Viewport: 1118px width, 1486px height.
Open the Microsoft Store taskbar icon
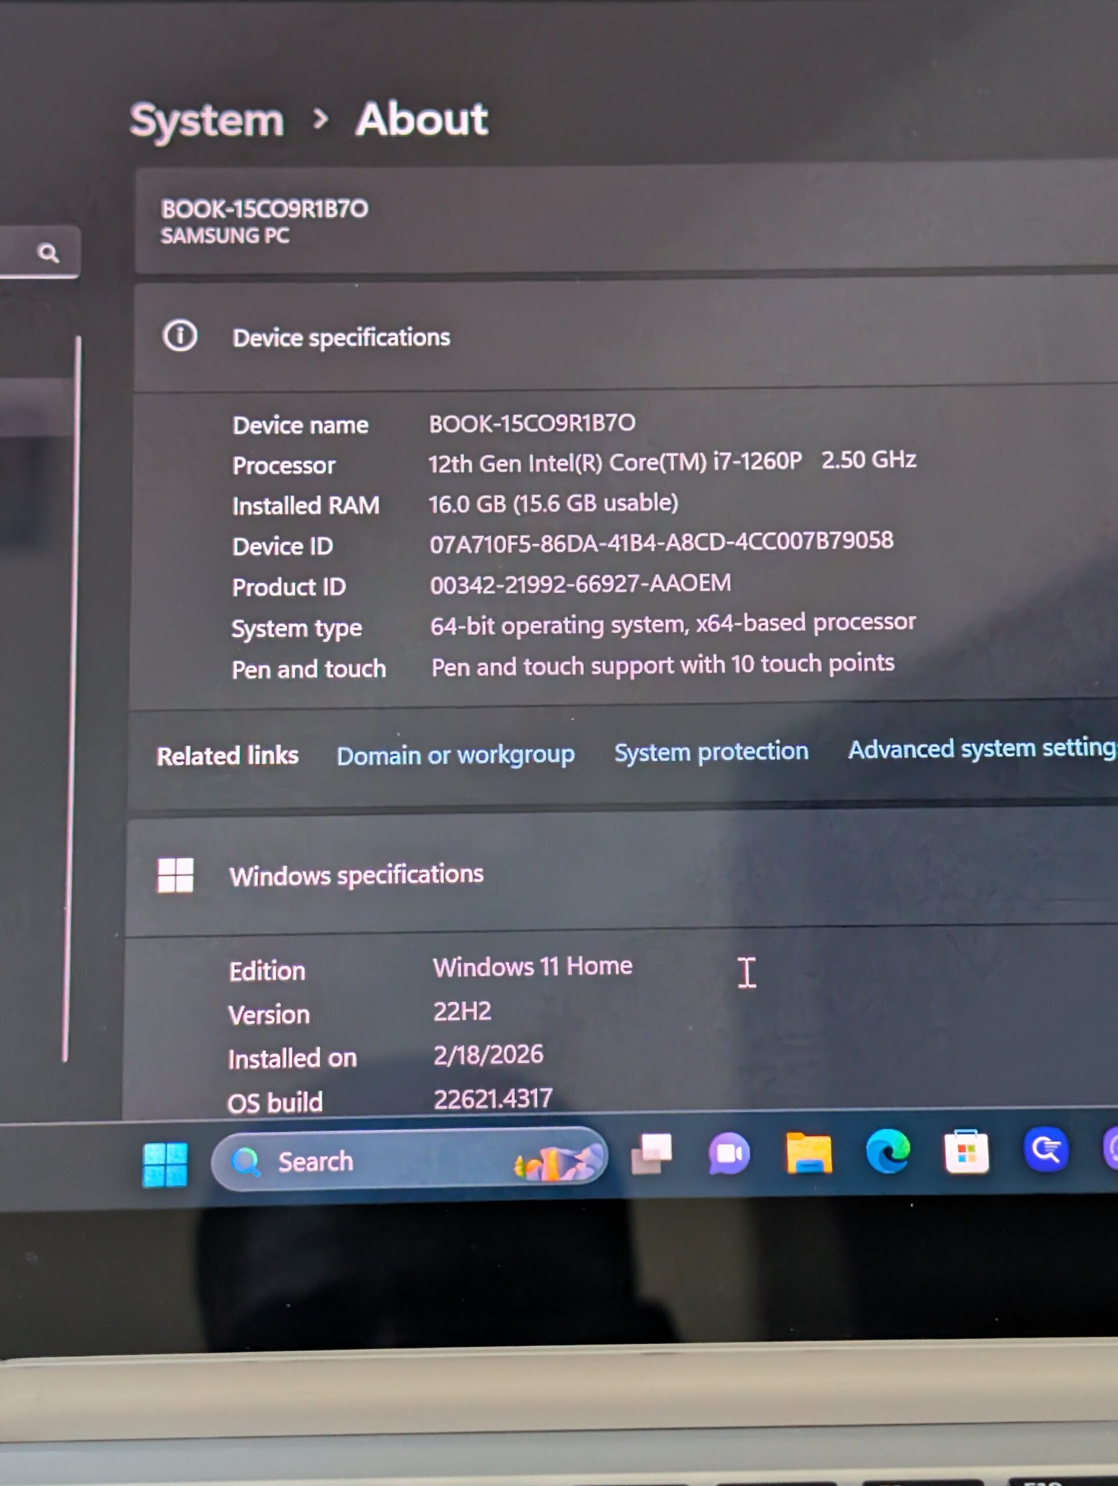coord(966,1152)
